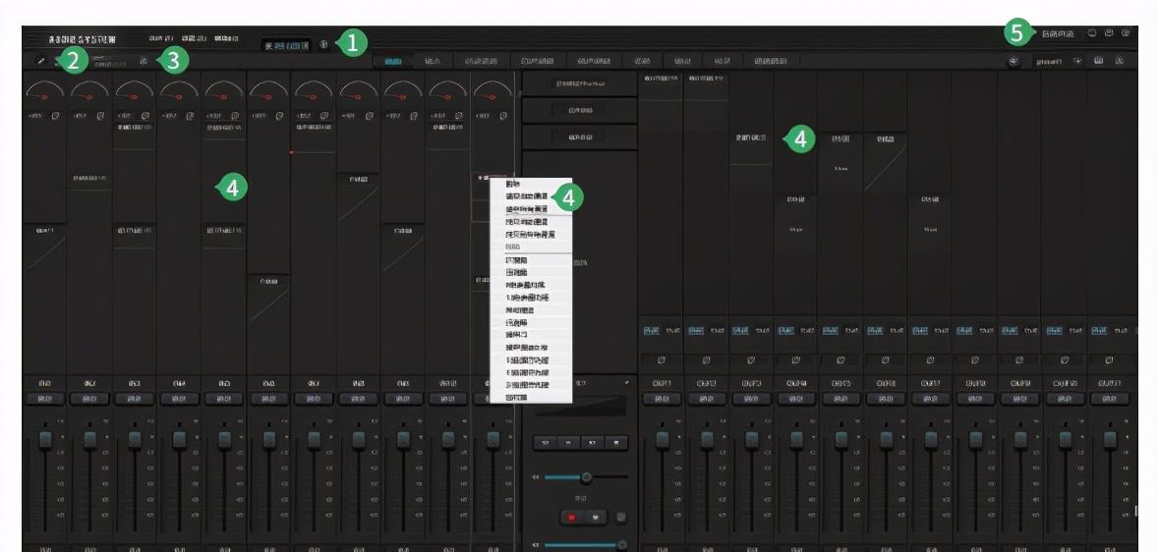The width and height of the screenshot is (1158, 552).
Task: Select the active blue-highlighted tab
Action: pyautogui.click(x=393, y=61)
